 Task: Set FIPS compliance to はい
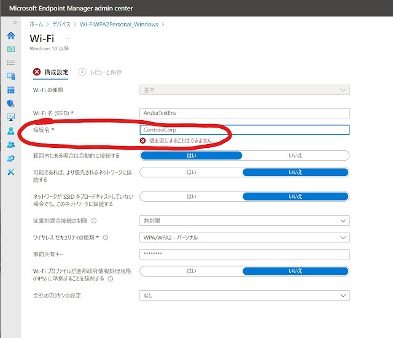click(x=191, y=271)
